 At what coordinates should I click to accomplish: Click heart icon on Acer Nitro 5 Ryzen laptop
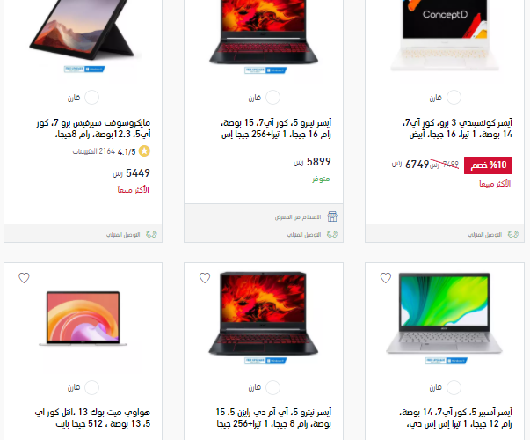[205, 278]
